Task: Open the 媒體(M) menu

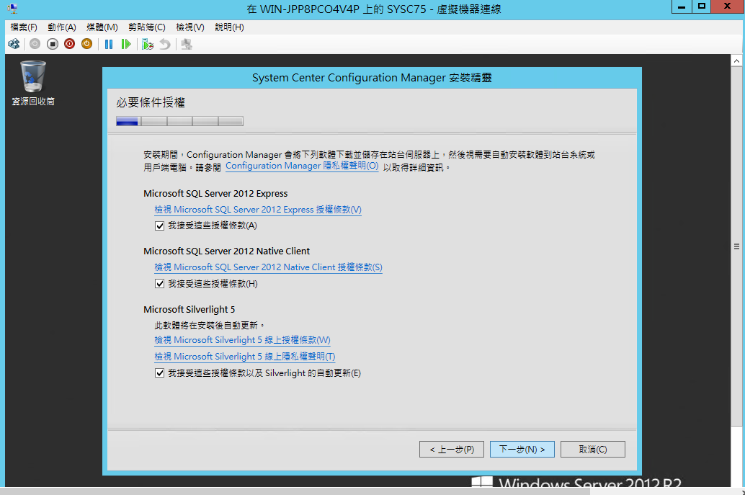Action: pos(102,27)
